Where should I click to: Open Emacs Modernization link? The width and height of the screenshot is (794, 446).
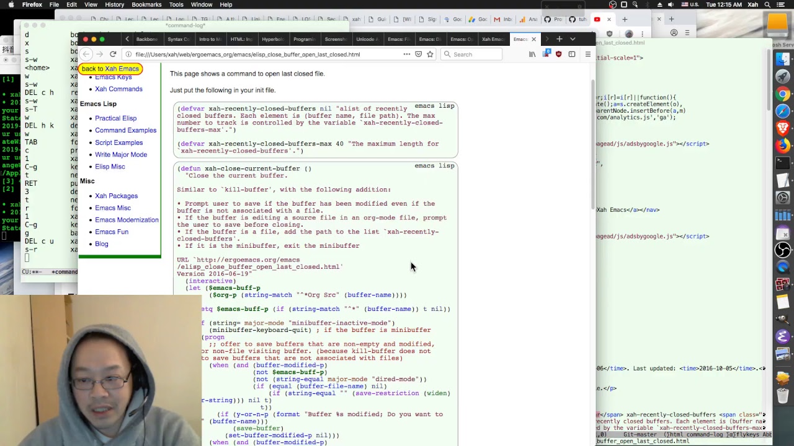click(127, 220)
